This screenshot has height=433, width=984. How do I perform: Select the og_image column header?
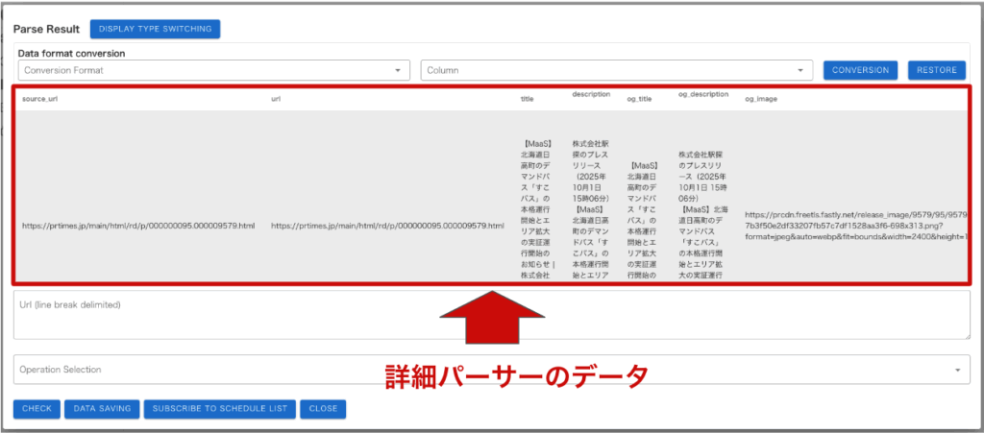click(x=761, y=98)
